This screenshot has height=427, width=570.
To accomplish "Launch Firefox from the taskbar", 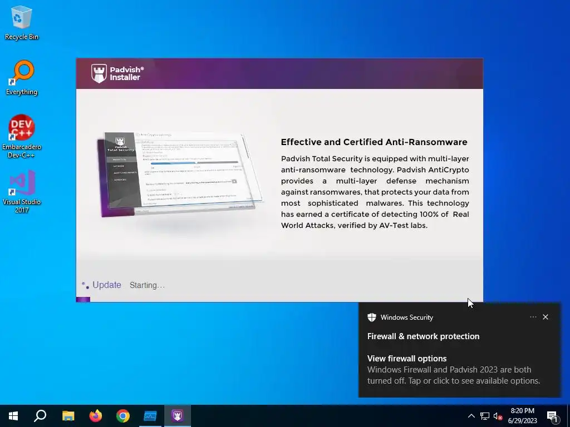I will [96, 416].
